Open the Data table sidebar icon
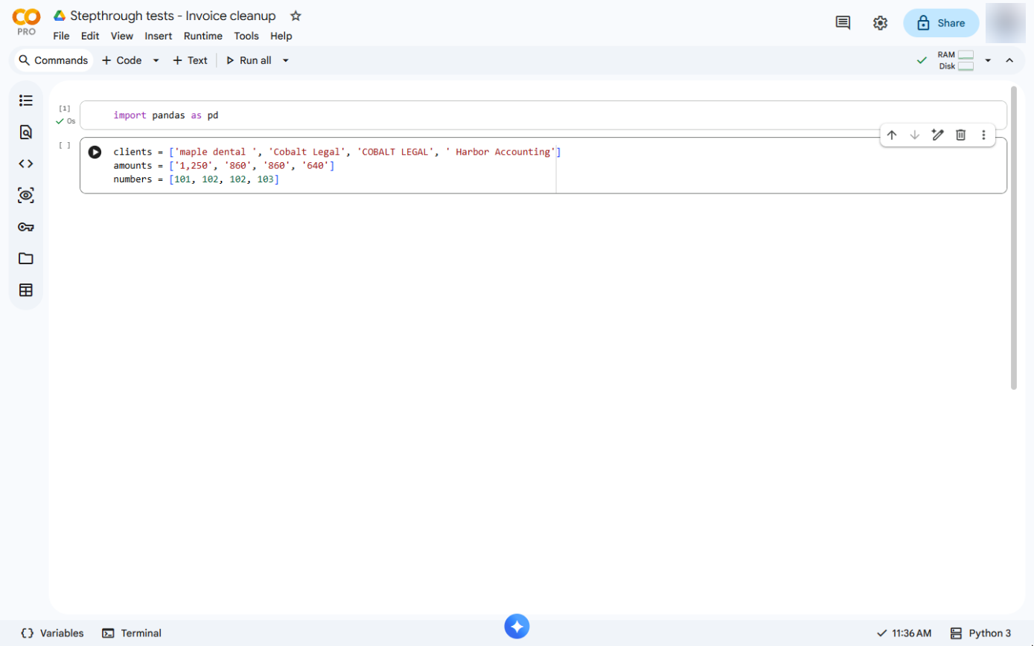The width and height of the screenshot is (1034, 646). coord(26,290)
